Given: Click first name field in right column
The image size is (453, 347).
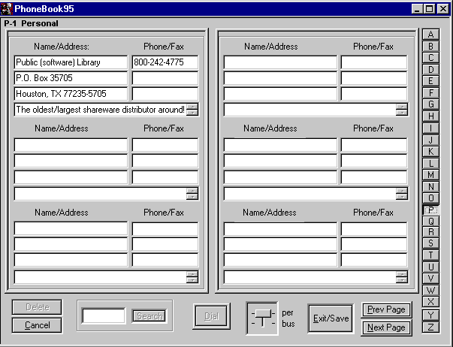Looking at the screenshot, I should [x=280, y=63].
